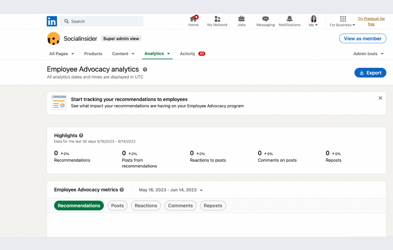Expand the Content dropdown menu
Image resolution: width=393 pixels, height=250 pixels.
[x=123, y=54]
